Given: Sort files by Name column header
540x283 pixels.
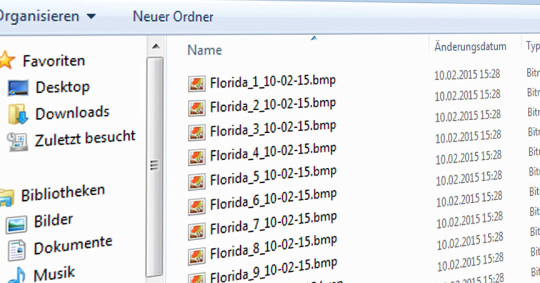Looking at the screenshot, I should point(205,50).
